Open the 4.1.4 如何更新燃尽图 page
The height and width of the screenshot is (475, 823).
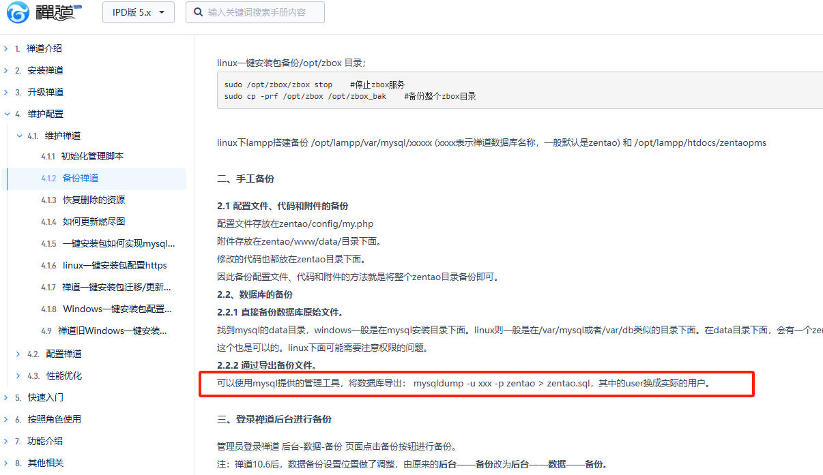pos(83,221)
